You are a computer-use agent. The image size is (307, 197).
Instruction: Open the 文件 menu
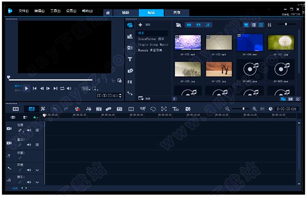(24, 11)
